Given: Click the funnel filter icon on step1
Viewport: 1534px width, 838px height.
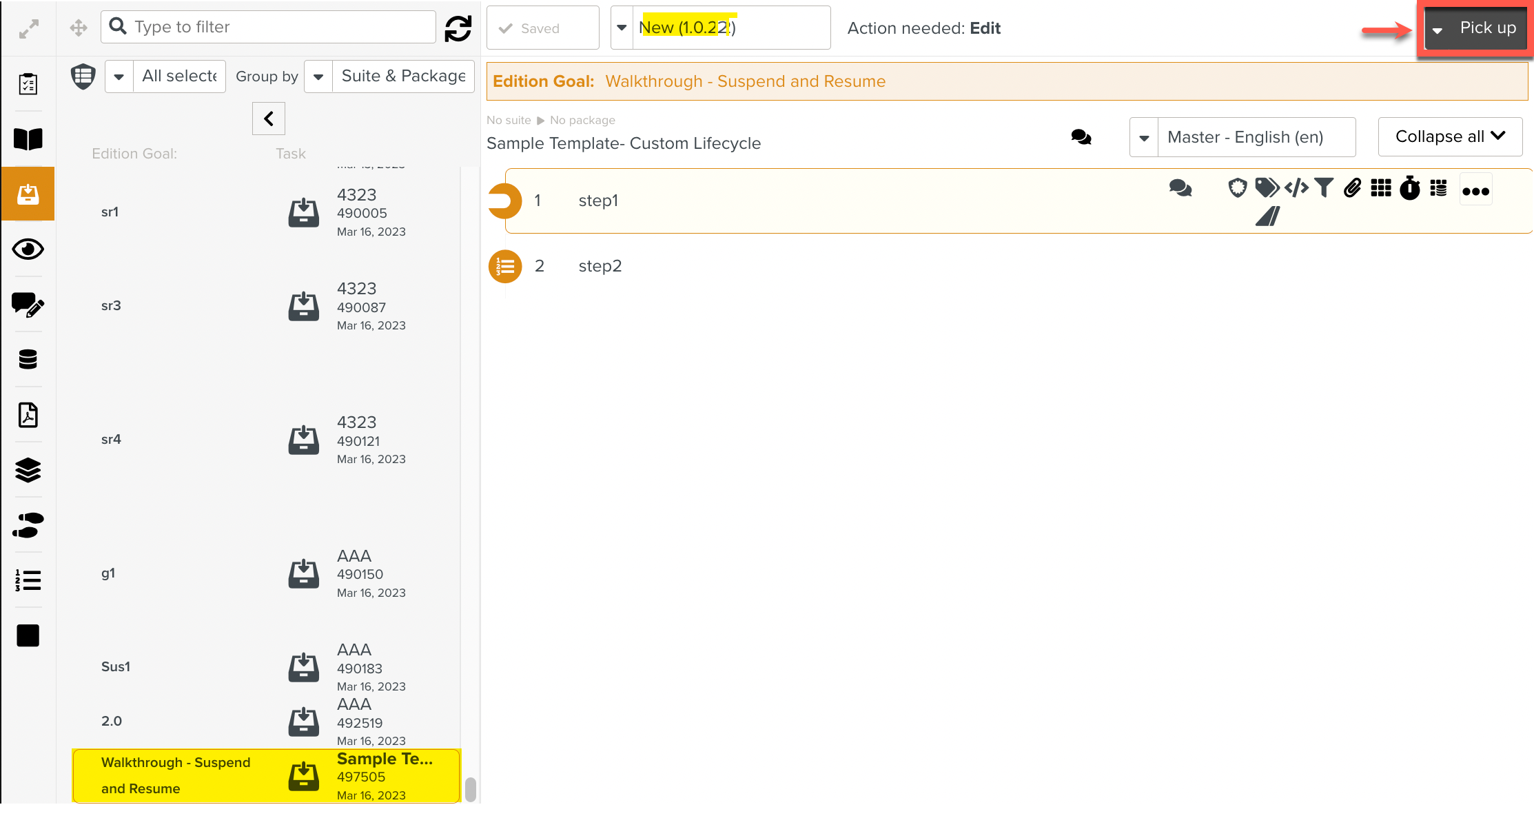Looking at the screenshot, I should tap(1323, 188).
